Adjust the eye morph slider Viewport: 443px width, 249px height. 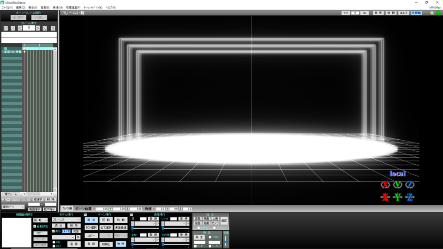click(x=145, y=228)
